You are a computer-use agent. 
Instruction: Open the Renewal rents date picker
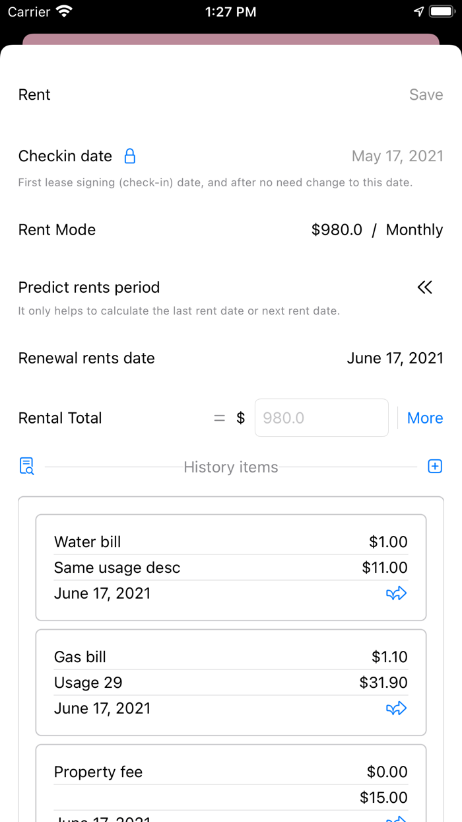(x=395, y=358)
